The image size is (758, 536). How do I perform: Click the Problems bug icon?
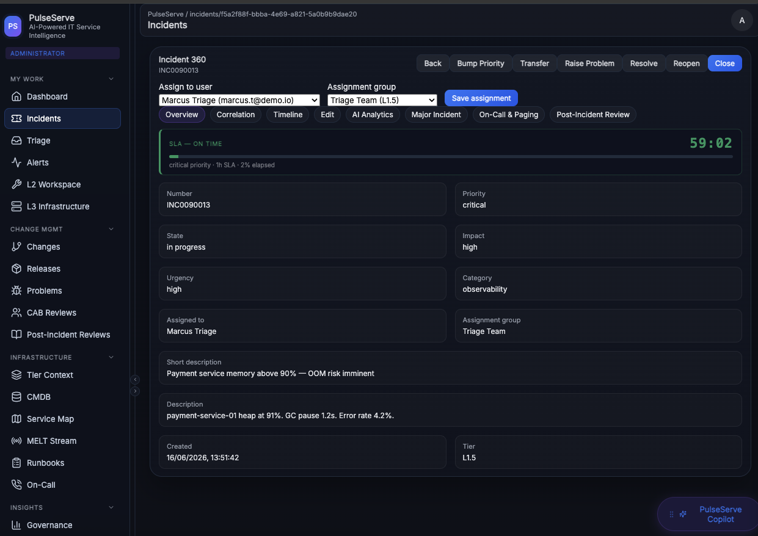[x=16, y=291]
